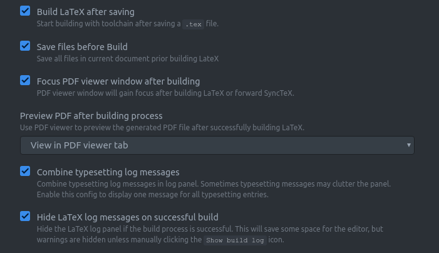
Task: Click description PDF viewer window will gain focus
Action: (x=165, y=93)
